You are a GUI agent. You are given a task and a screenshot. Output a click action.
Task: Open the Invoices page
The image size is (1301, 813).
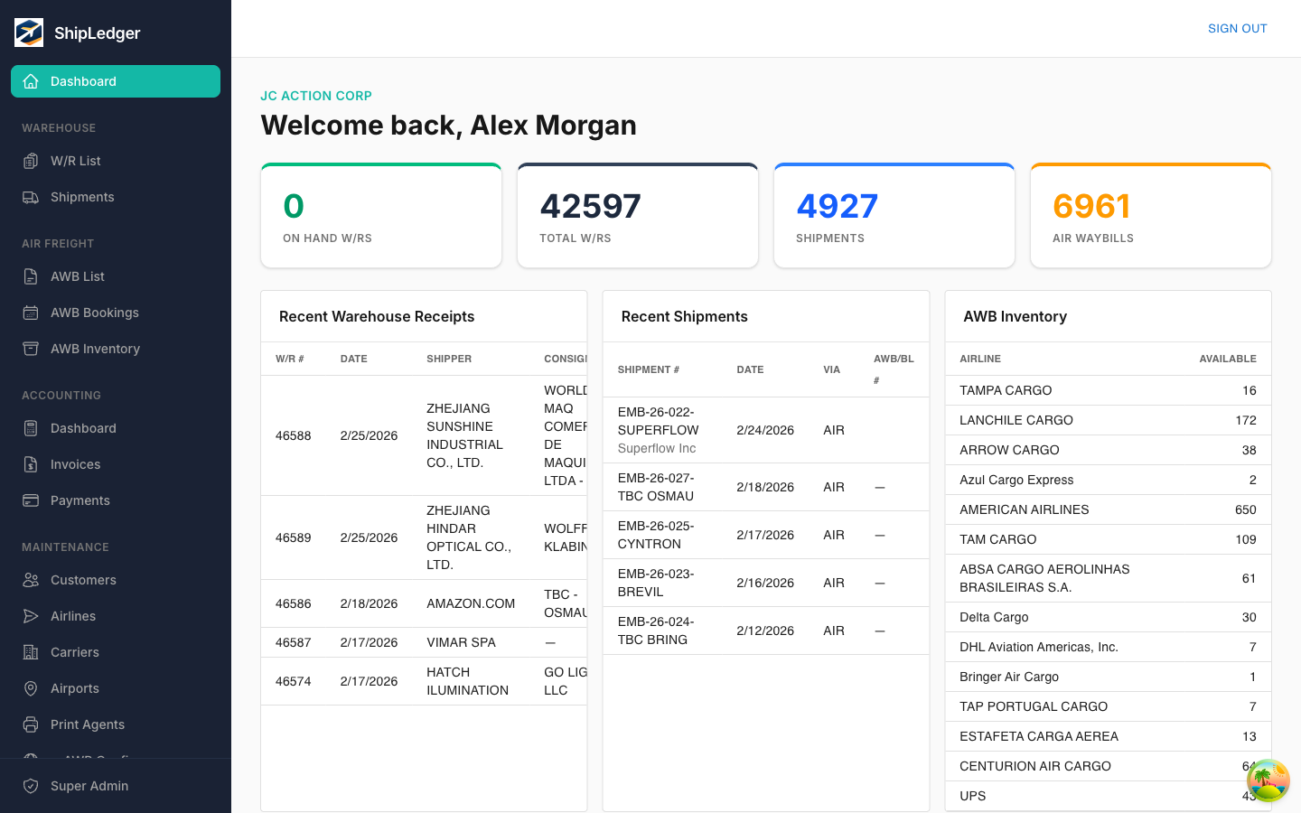click(116, 464)
